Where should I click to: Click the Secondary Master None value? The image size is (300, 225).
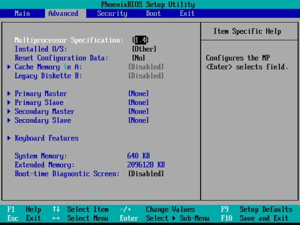[x=139, y=111]
